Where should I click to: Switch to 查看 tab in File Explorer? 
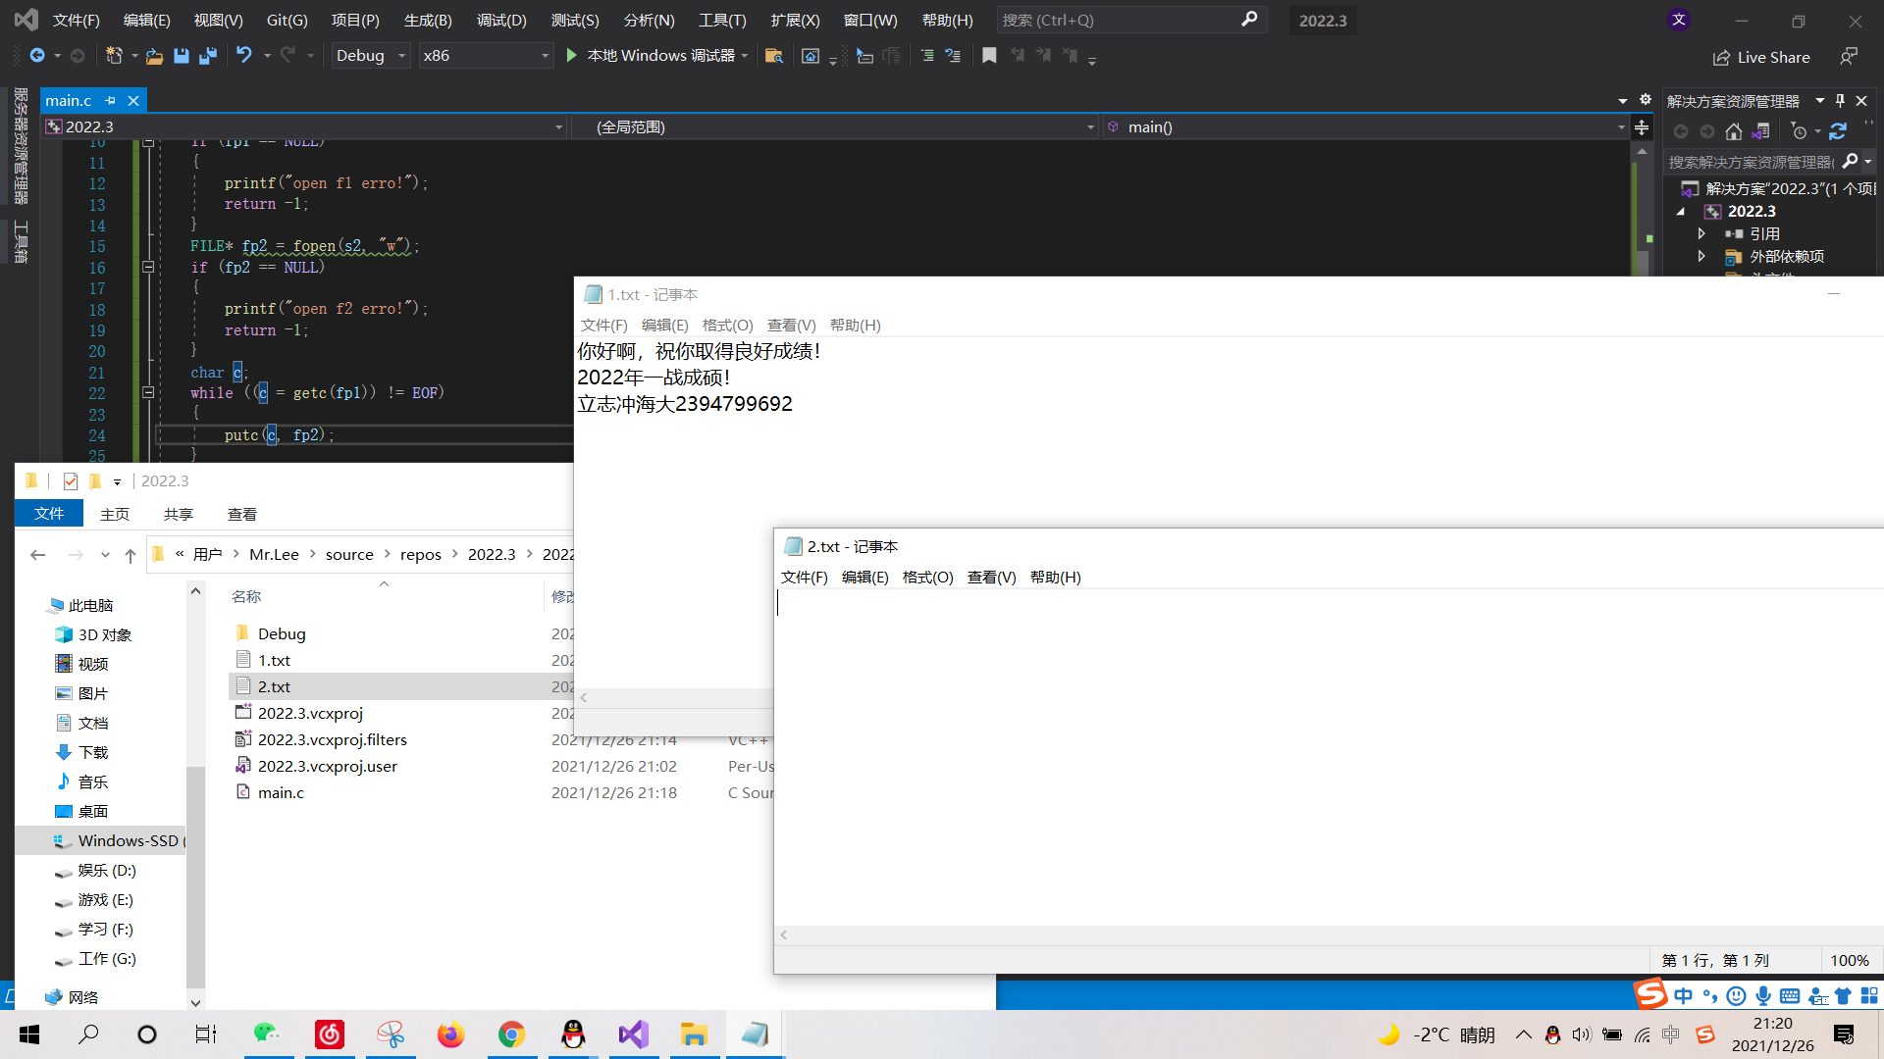241,514
